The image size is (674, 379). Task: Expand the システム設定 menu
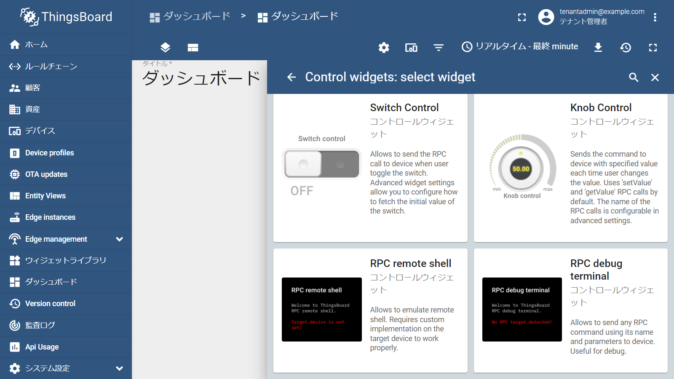pyautogui.click(x=120, y=368)
